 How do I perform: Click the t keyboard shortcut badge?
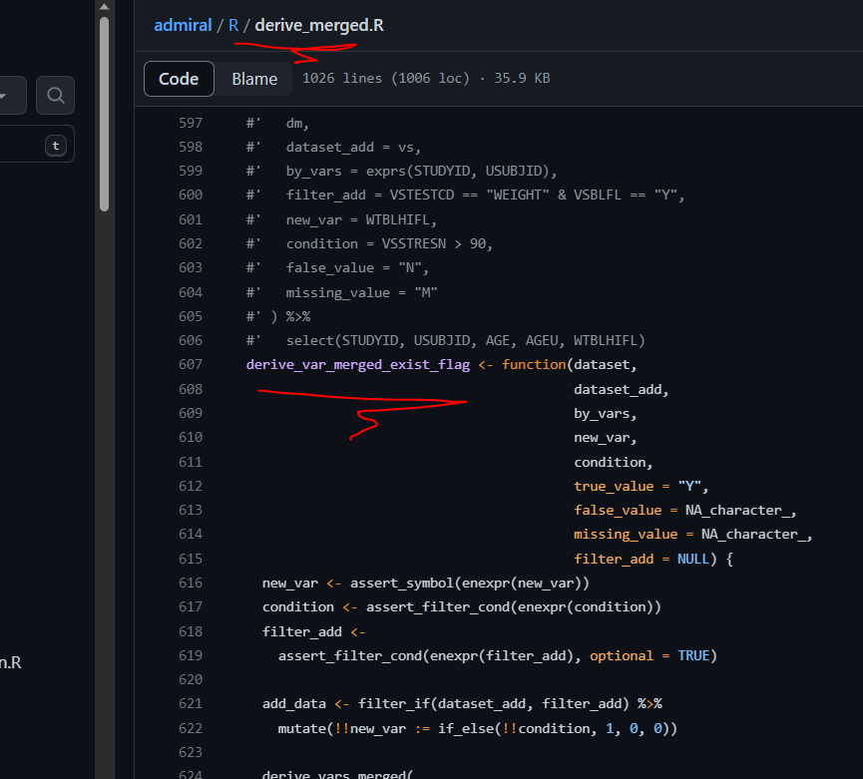tap(57, 144)
